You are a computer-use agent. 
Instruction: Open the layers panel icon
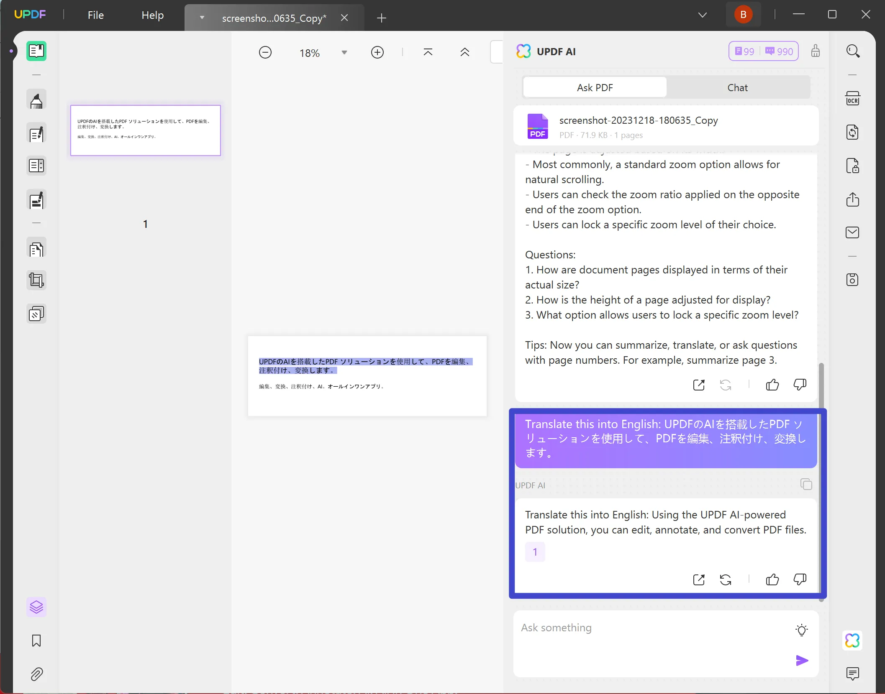point(36,607)
